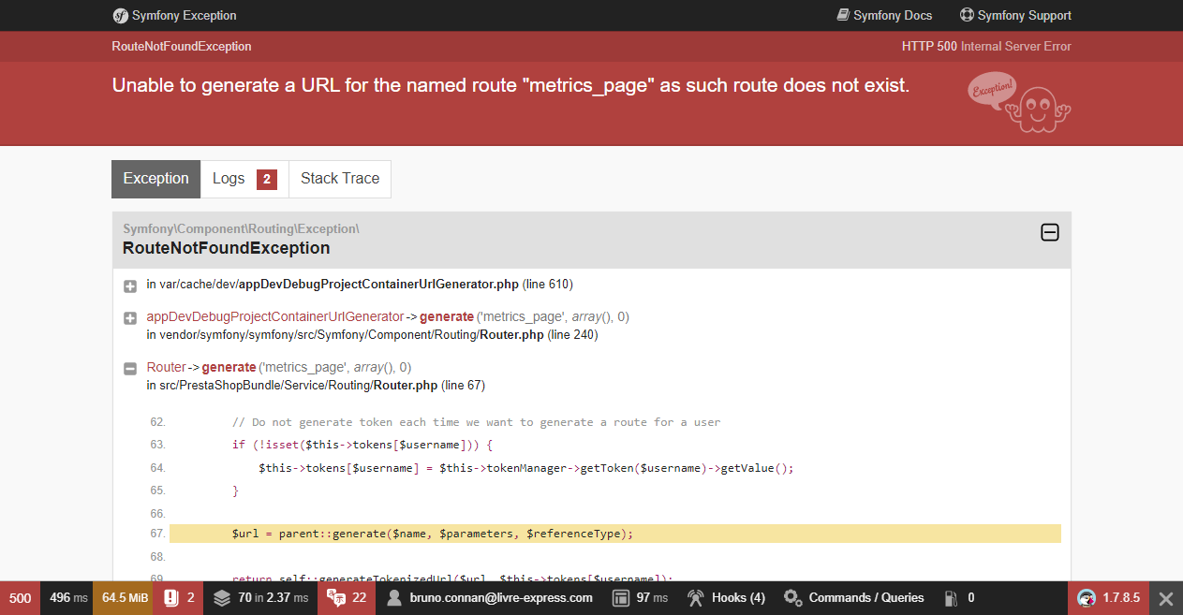Image resolution: width=1183 pixels, height=615 pixels.
Task: Click the unable to generate URL error message
Action: click(510, 85)
